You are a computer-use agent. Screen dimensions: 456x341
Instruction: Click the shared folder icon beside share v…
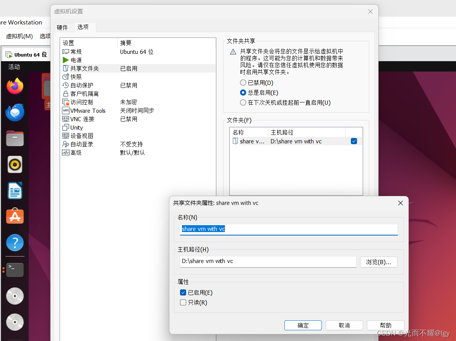click(x=235, y=141)
